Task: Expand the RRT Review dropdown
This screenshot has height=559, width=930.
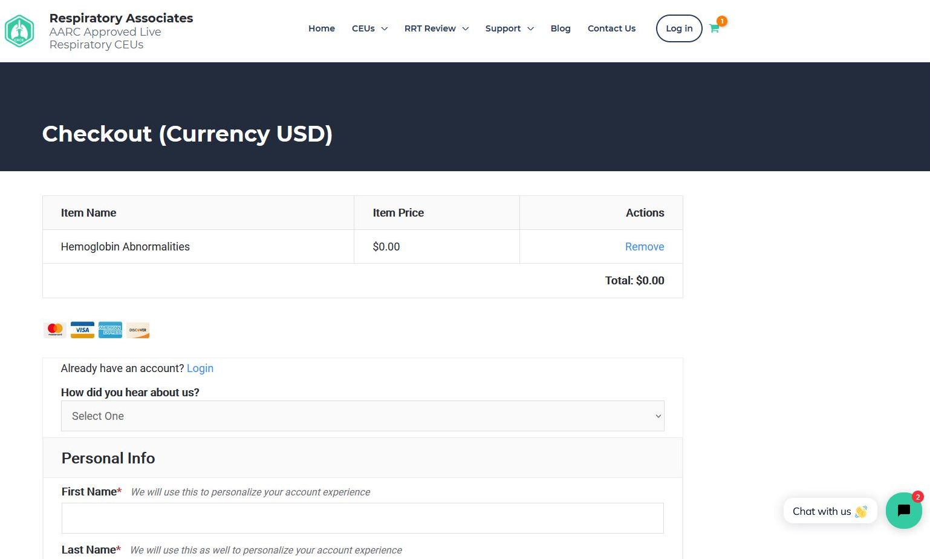Action: 436,28
